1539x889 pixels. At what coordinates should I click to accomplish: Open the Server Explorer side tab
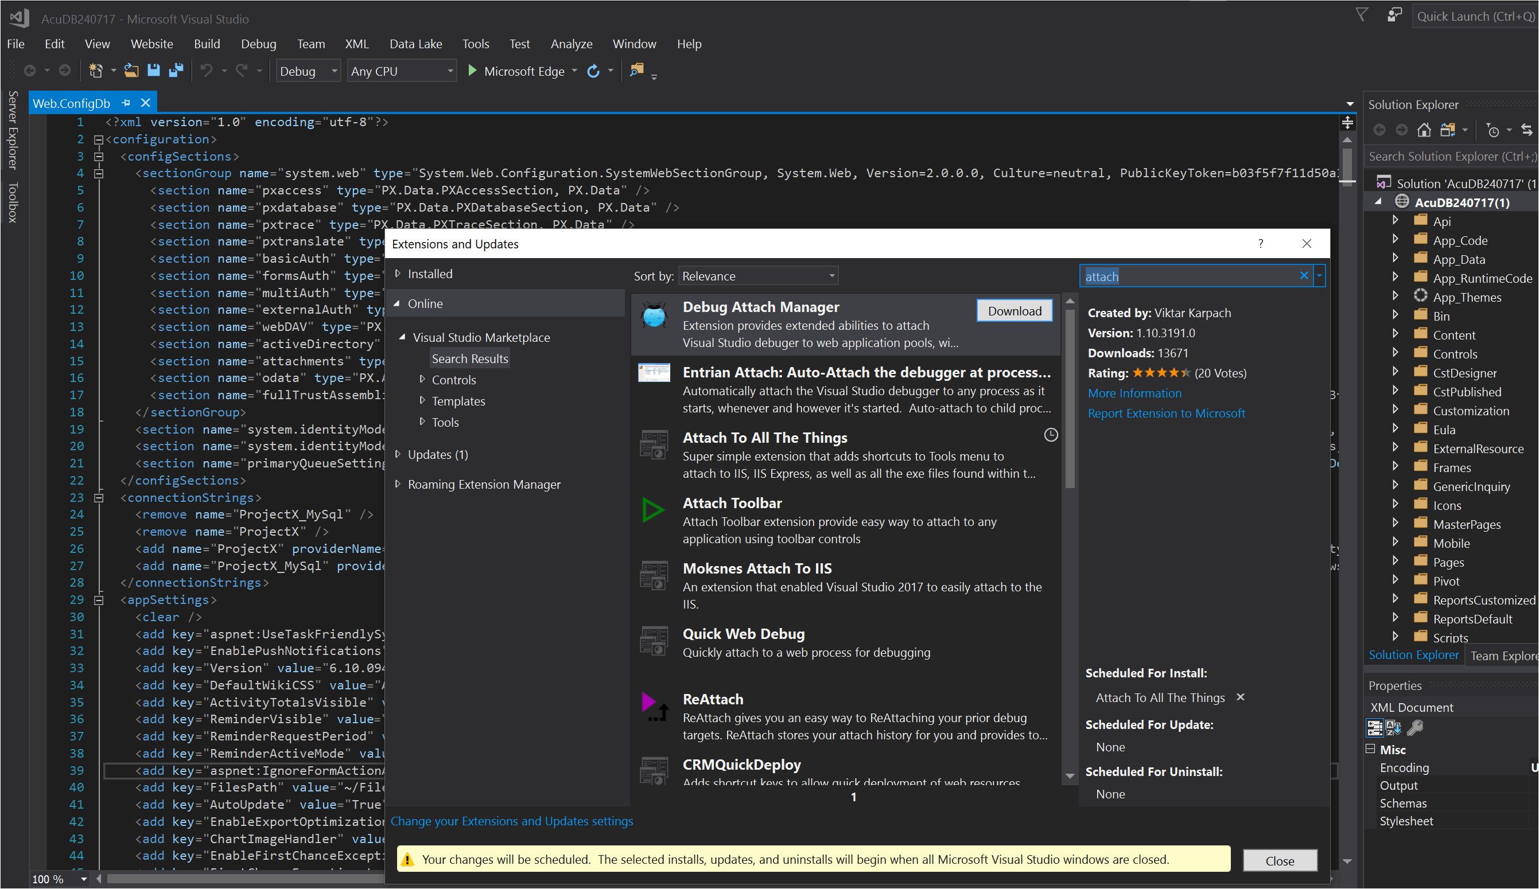13,130
